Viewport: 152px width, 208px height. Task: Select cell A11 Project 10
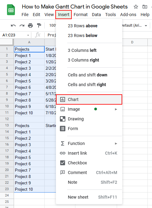[x=29, y=113]
